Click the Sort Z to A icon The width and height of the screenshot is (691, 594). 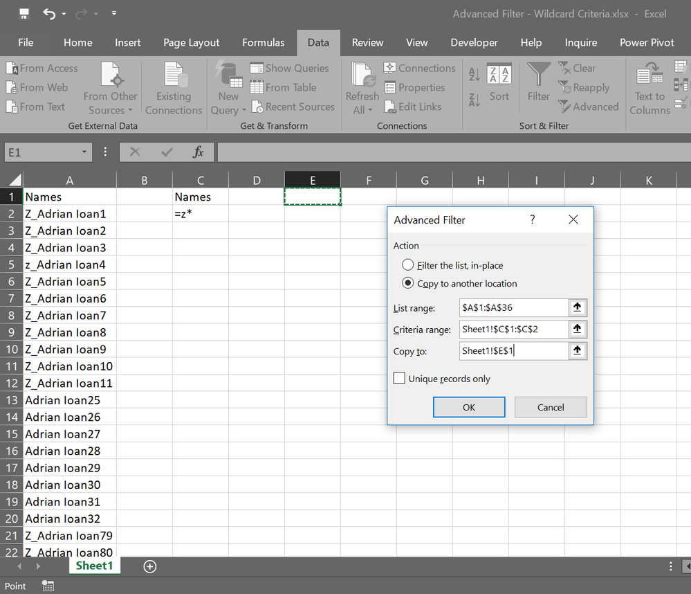pos(474,99)
